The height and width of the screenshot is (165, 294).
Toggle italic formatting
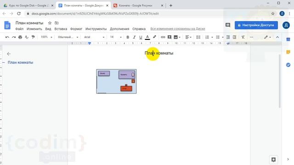(x=134, y=37)
